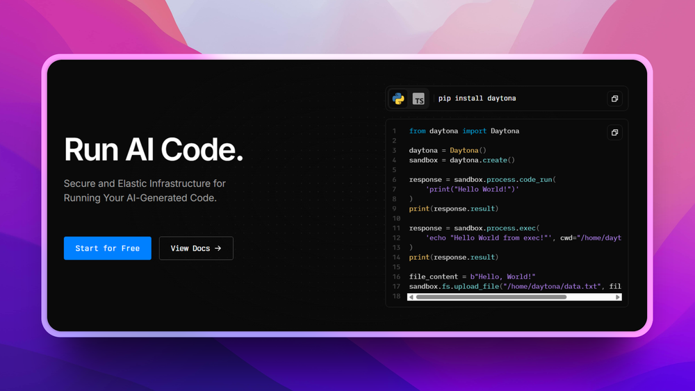Click 'print(response.result)' on line 9
Image resolution: width=695 pixels, height=391 pixels.
pyautogui.click(x=454, y=208)
